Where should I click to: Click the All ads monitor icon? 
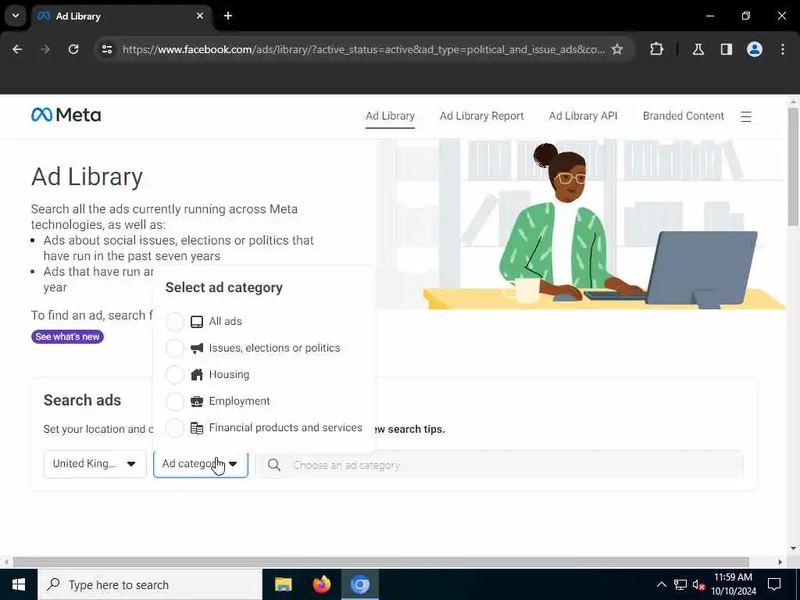pos(196,321)
